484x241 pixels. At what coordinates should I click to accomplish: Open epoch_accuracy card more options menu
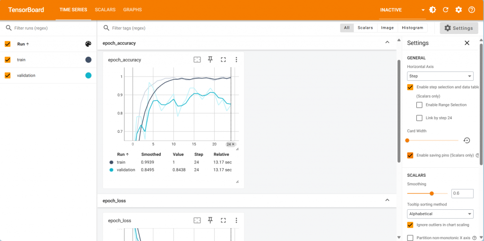pos(236,60)
